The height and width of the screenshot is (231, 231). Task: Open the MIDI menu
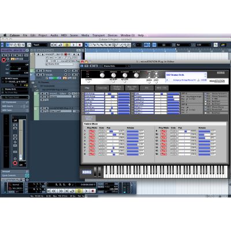tap(64, 35)
